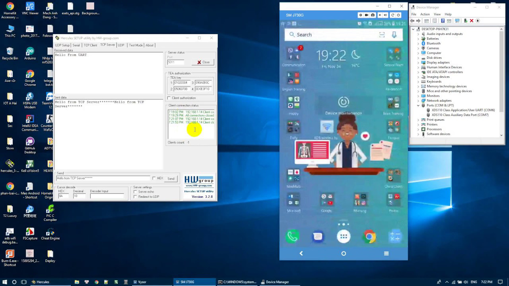Click Vysor screenshot camera icon
Screen dimensions: 509x286
coord(373,15)
